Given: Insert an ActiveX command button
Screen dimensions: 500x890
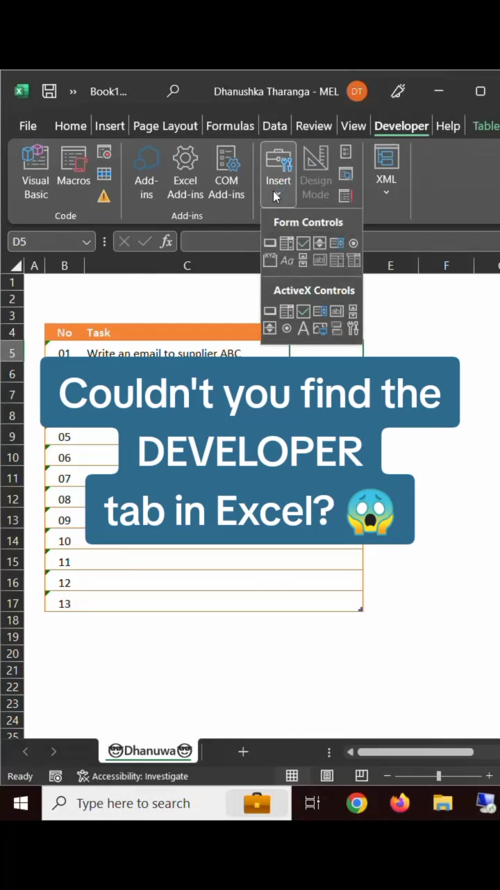Looking at the screenshot, I should click(x=270, y=311).
